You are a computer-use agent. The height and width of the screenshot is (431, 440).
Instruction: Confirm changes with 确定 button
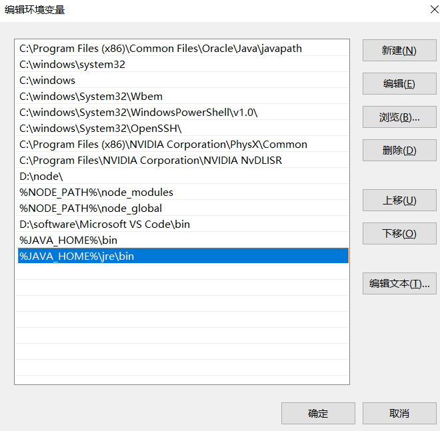click(x=318, y=413)
